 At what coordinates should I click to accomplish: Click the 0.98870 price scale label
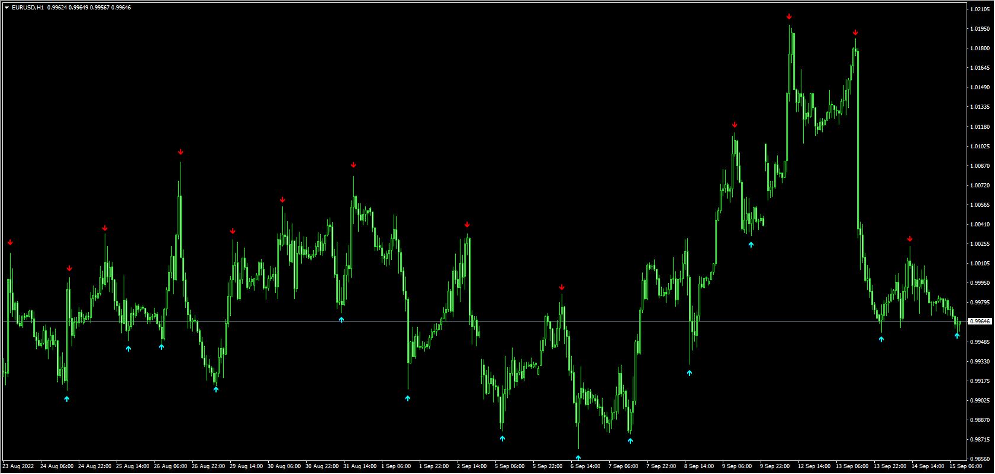pos(980,420)
